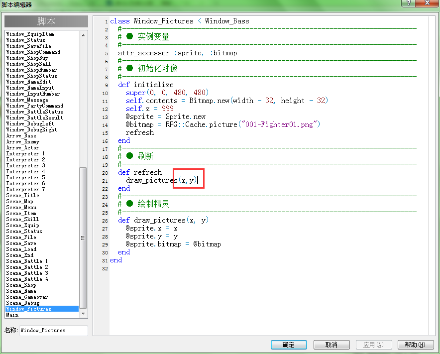440x354 pixels.
Task: Select Scene_Shop script entry
Action: tap(21, 285)
